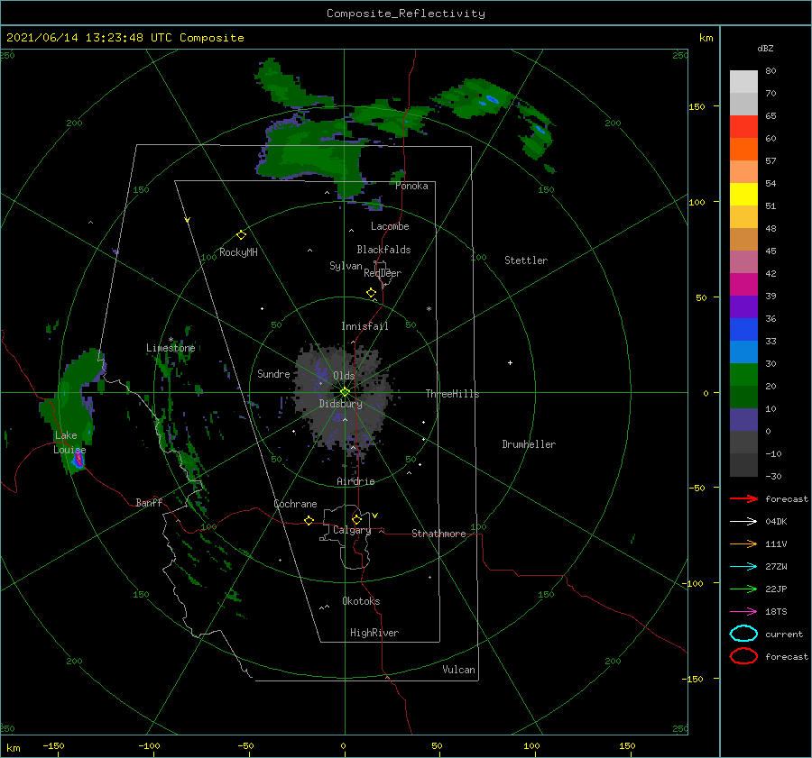812x758 pixels.
Task: Click the Sundre label
Action: coord(273,373)
